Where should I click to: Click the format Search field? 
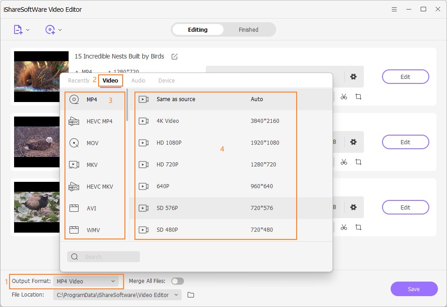pyautogui.click(x=104, y=257)
